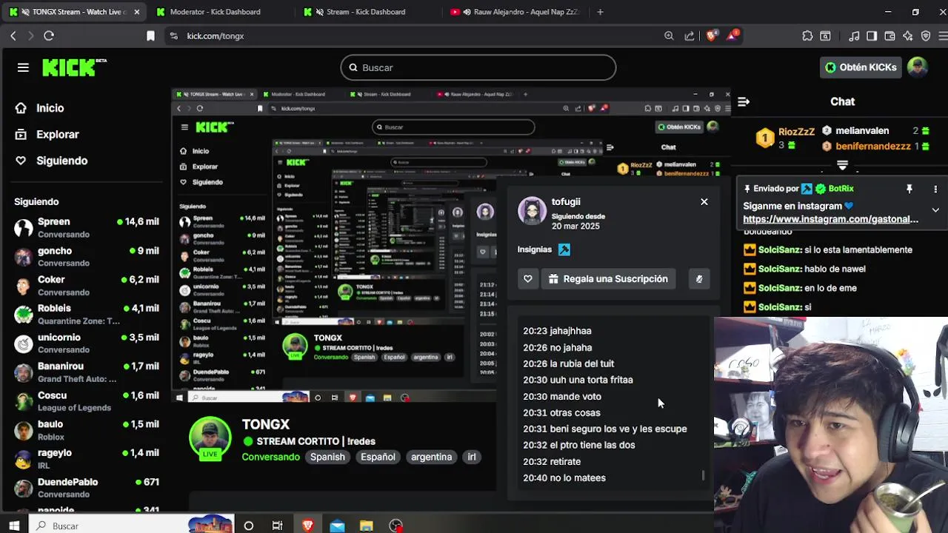
Task: Click Regala una Suscripción button
Action: (x=608, y=279)
